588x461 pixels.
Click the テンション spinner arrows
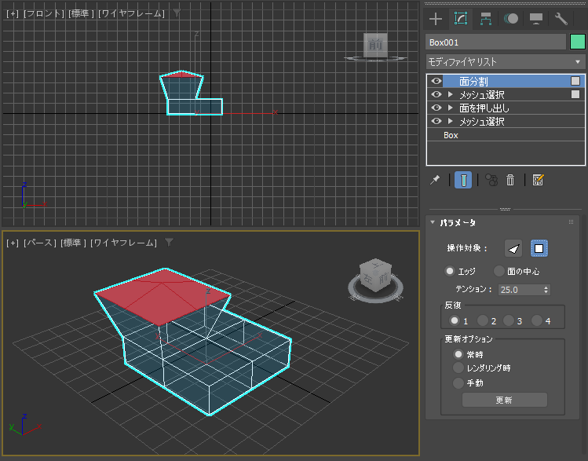pyautogui.click(x=546, y=290)
